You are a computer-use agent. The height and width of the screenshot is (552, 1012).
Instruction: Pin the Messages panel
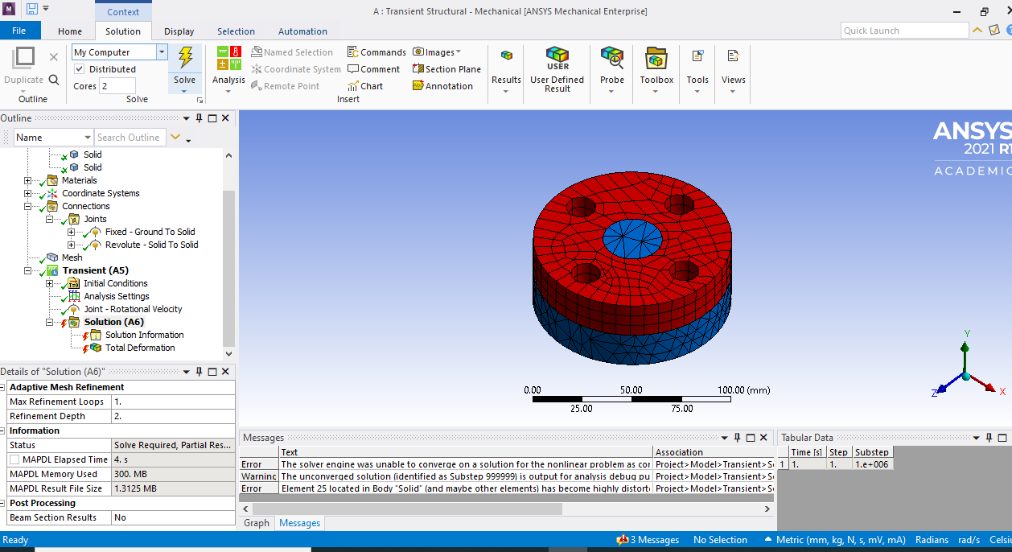pos(738,438)
